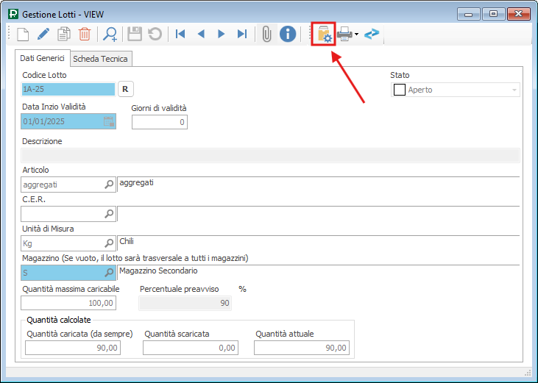This screenshot has height=383, width=538.
Task: Click the blue Info icon
Action: coord(288,34)
